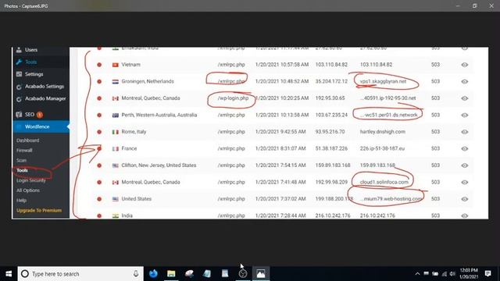Open Wordfence Scan submenu link
This screenshot has height=281, width=500.
(x=21, y=160)
